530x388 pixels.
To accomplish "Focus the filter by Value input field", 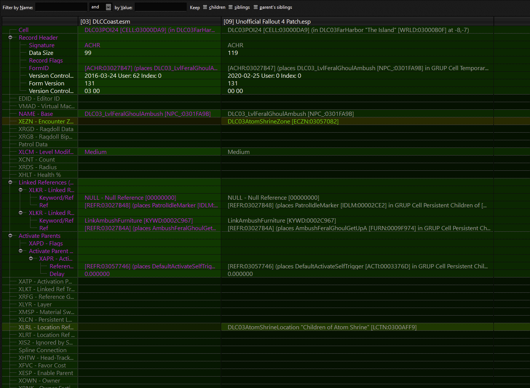I will click(161, 7).
